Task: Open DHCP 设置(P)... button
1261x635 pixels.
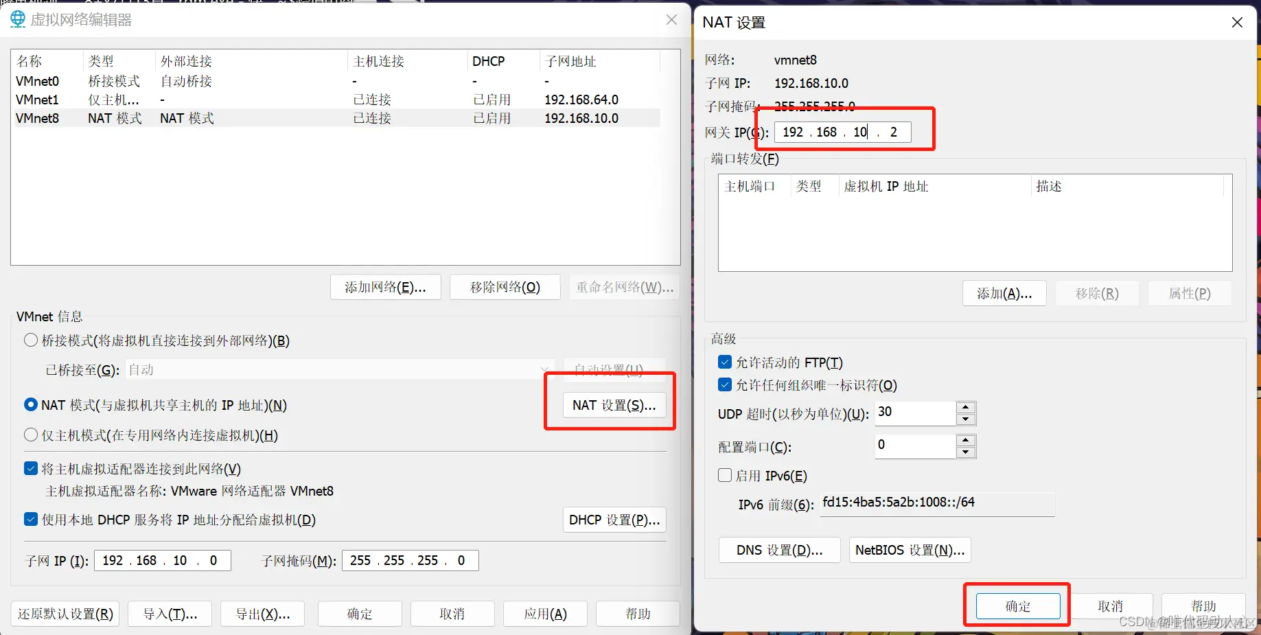Action: pyautogui.click(x=614, y=520)
